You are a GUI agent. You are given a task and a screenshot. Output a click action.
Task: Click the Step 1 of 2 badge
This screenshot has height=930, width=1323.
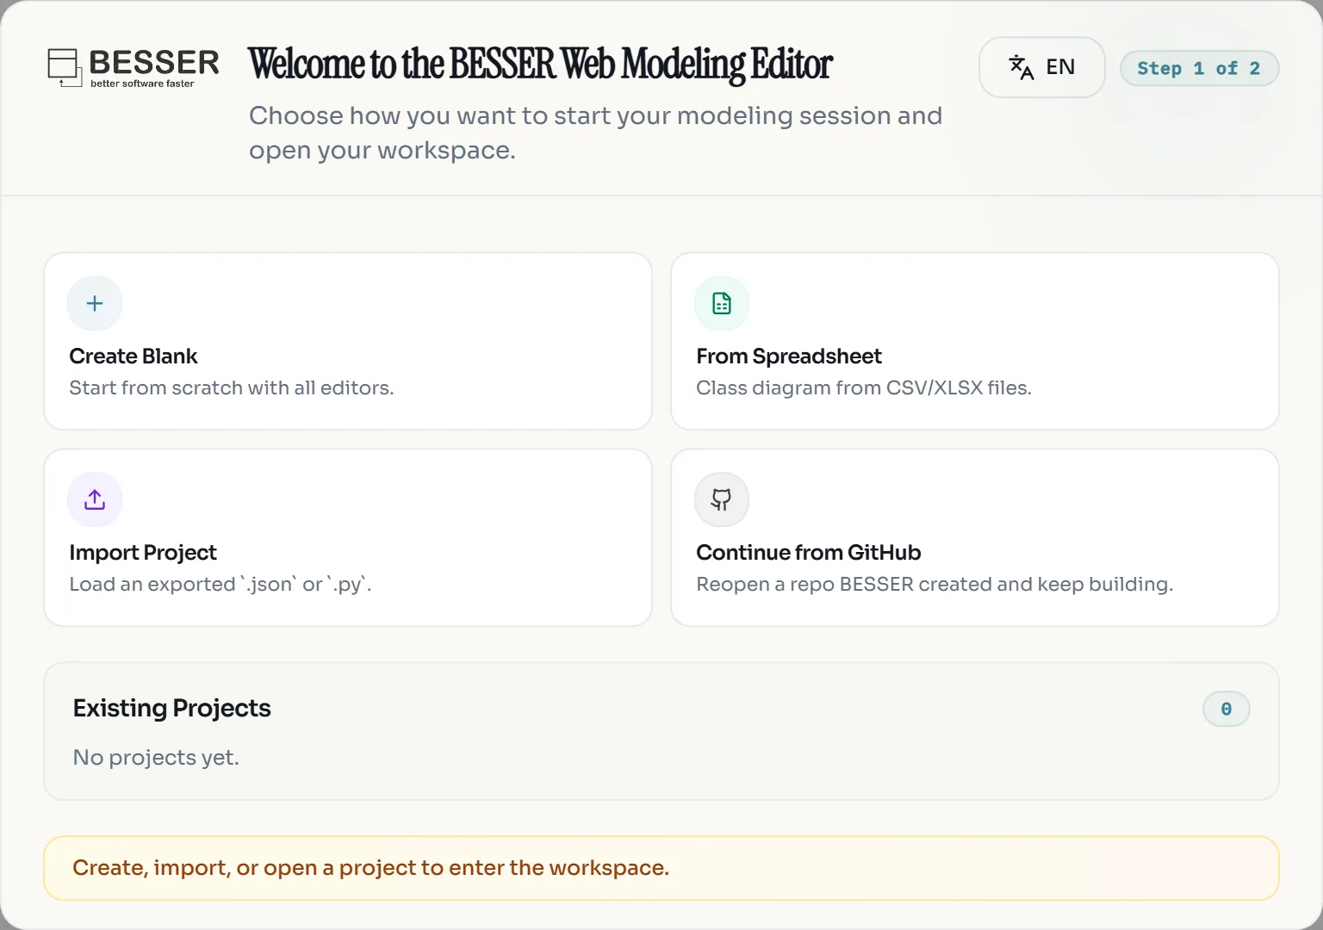tap(1199, 69)
